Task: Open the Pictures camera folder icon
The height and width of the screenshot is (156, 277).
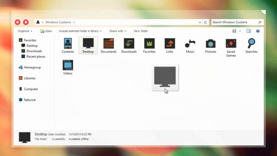Action: tap(211, 43)
